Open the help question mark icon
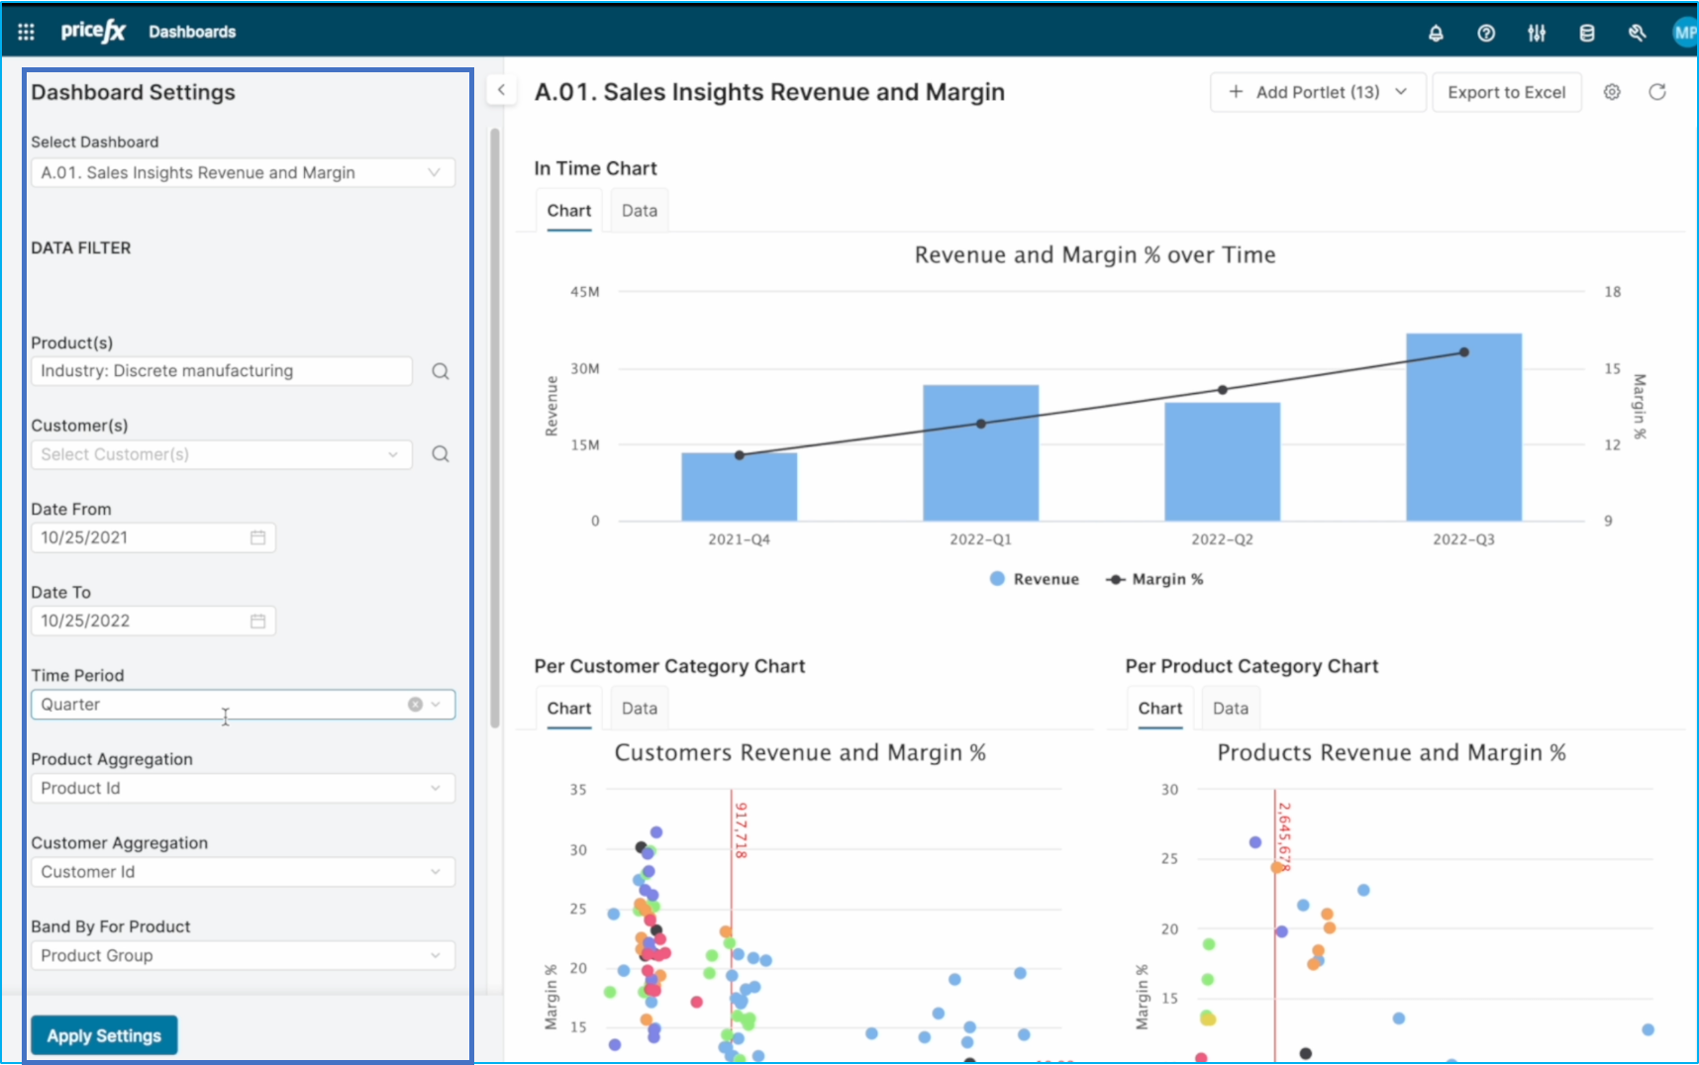This screenshot has width=1699, height=1065. pyautogui.click(x=1486, y=34)
